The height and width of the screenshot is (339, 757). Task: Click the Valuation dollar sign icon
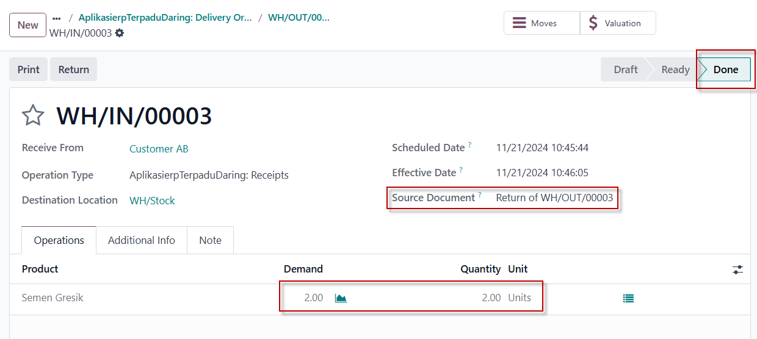tap(593, 23)
